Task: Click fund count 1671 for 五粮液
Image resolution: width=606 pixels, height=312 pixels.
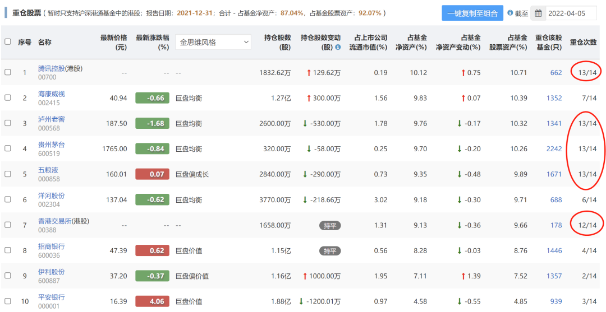Action: click(554, 174)
